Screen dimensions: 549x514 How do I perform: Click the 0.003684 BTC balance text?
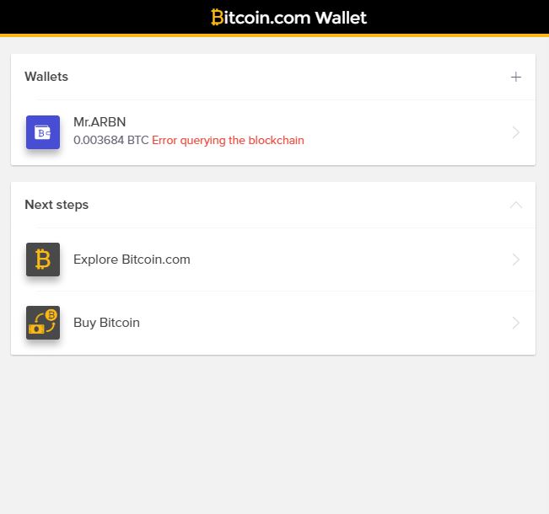click(111, 141)
